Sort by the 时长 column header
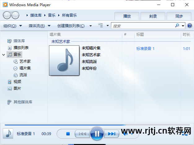Screen dimensions: 194x145 click(187, 35)
